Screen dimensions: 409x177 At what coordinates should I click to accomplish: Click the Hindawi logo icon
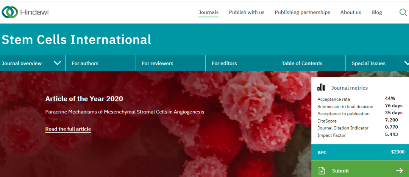coord(9,12)
